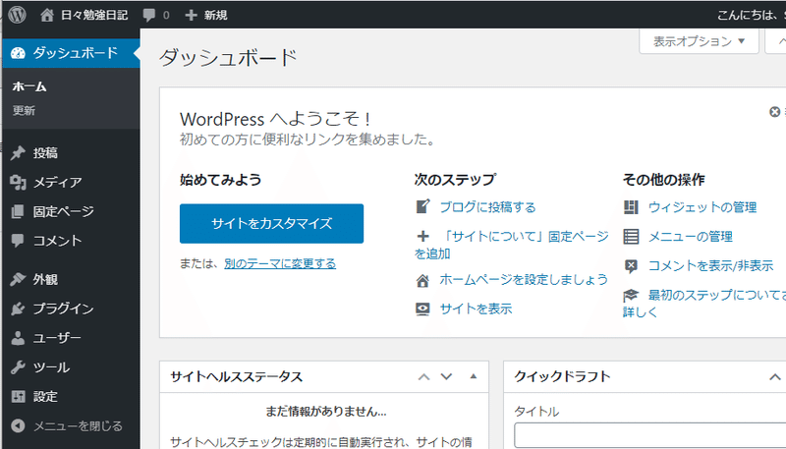Collapse menu via メニューを閉じる arrow icon
The height and width of the screenshot is (449, 786).
(x=18, y=426)
